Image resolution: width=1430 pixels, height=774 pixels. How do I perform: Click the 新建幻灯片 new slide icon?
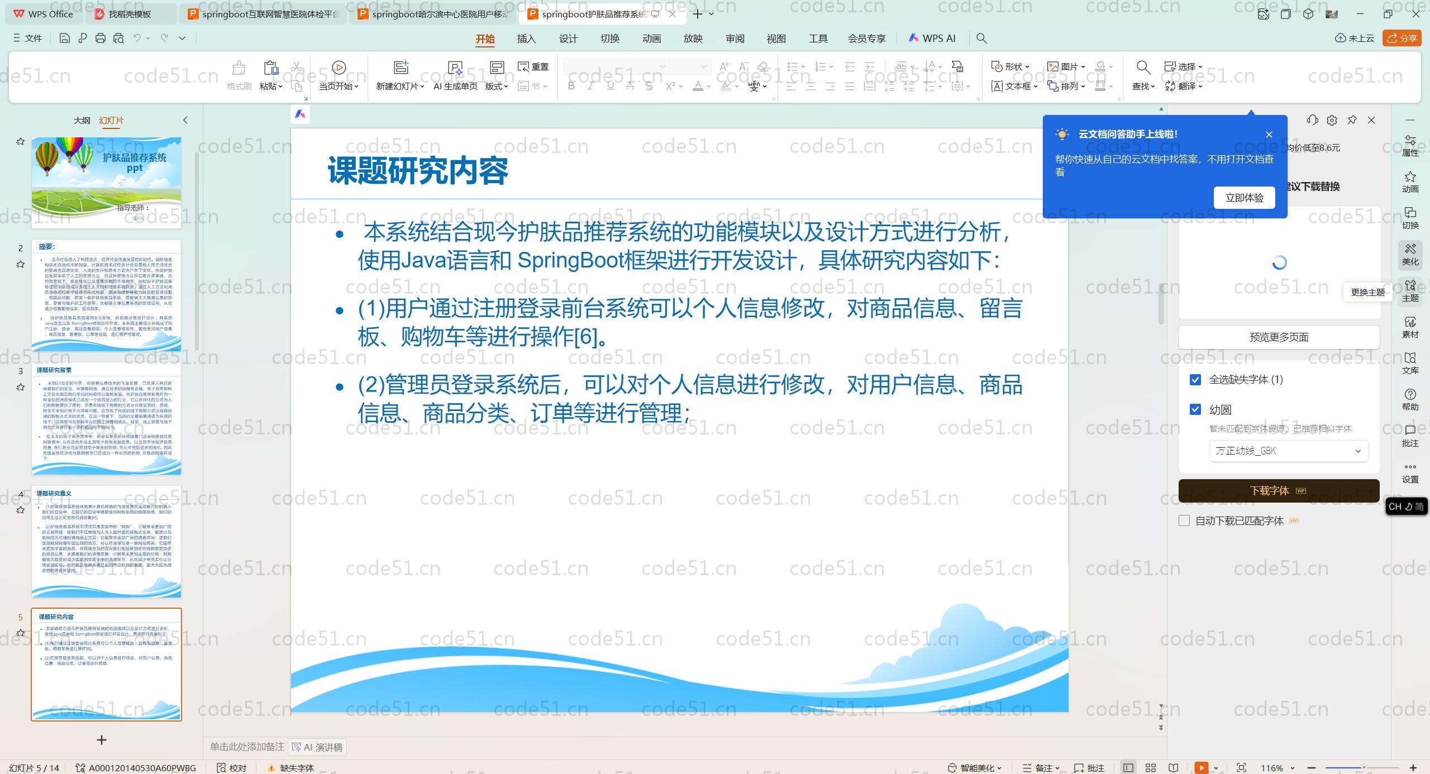[x=401, y=68]
